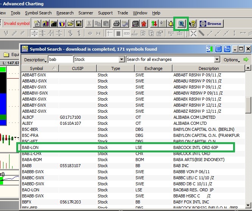
Task: Click the red and green arrows icon
Action: click(x=154, y=24)
